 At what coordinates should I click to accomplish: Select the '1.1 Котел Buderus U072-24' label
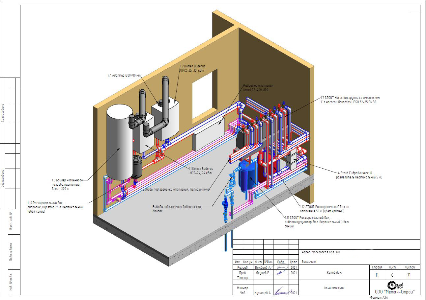(201, 171)
